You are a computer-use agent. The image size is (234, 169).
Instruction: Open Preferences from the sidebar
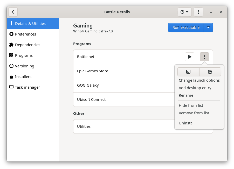click(x=25, y=34)
